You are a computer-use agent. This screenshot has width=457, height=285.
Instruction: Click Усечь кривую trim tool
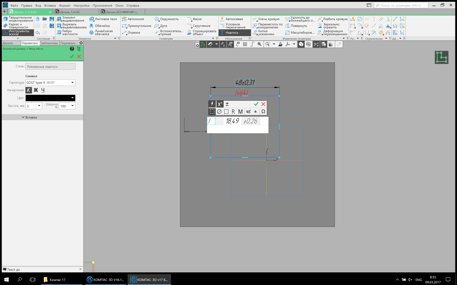tap(266, 19)
